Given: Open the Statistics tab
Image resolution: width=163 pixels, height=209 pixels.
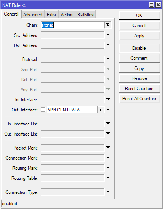Looking at the screenshot, I should coord(85,14).
